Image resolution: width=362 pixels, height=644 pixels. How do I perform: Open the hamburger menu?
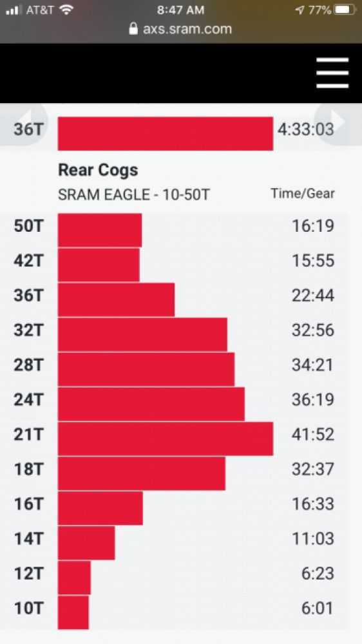click(332, 73)
